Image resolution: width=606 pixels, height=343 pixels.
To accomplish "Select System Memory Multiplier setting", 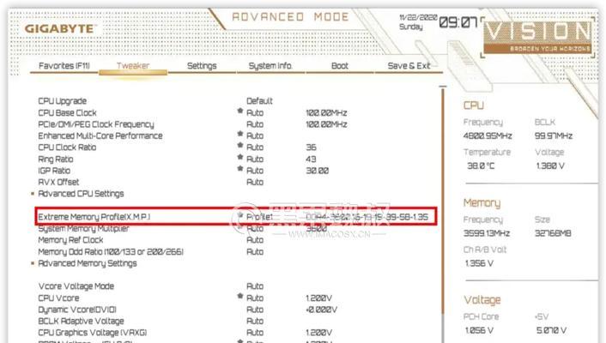I will 83,228.
